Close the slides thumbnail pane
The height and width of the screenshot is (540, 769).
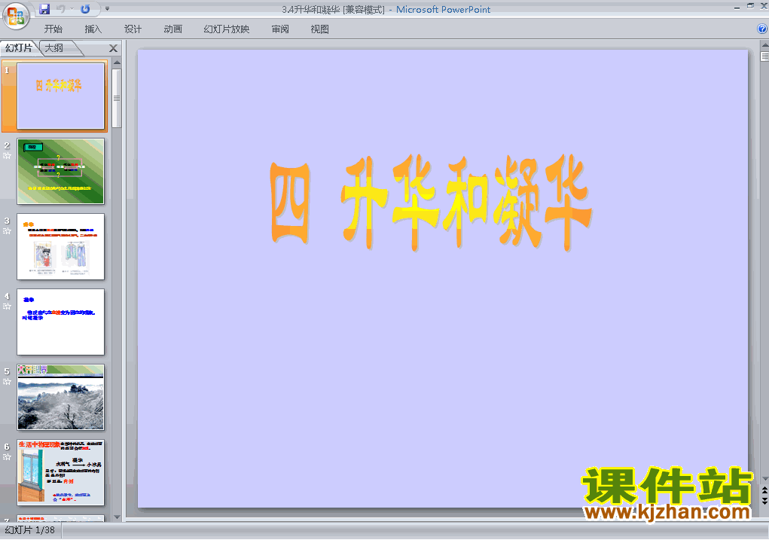click(113, 48)
